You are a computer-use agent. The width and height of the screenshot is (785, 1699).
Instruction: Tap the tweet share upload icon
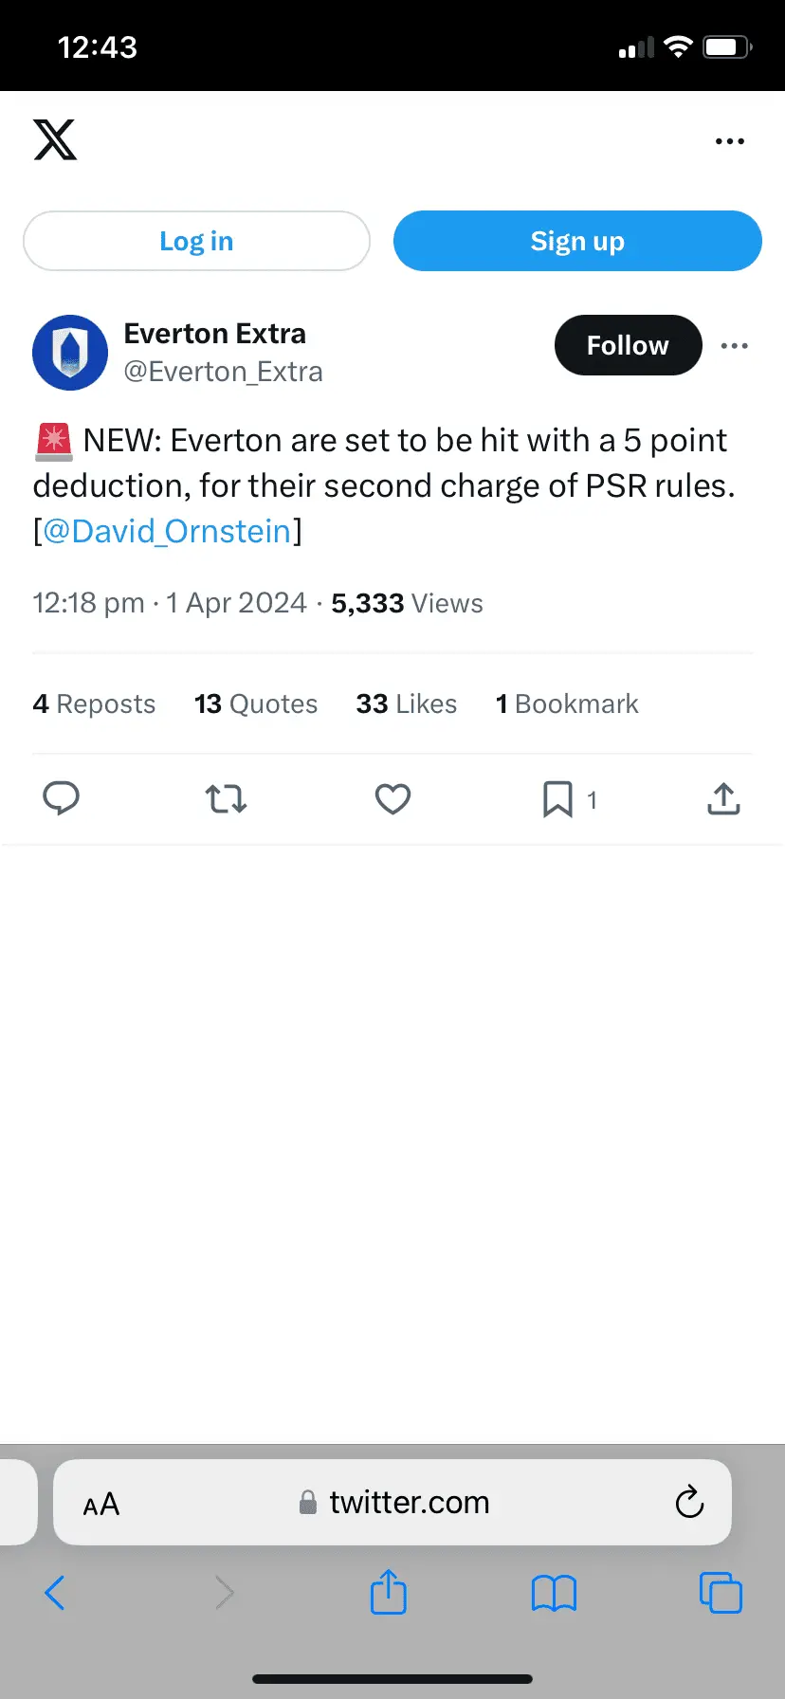[723, 799]
